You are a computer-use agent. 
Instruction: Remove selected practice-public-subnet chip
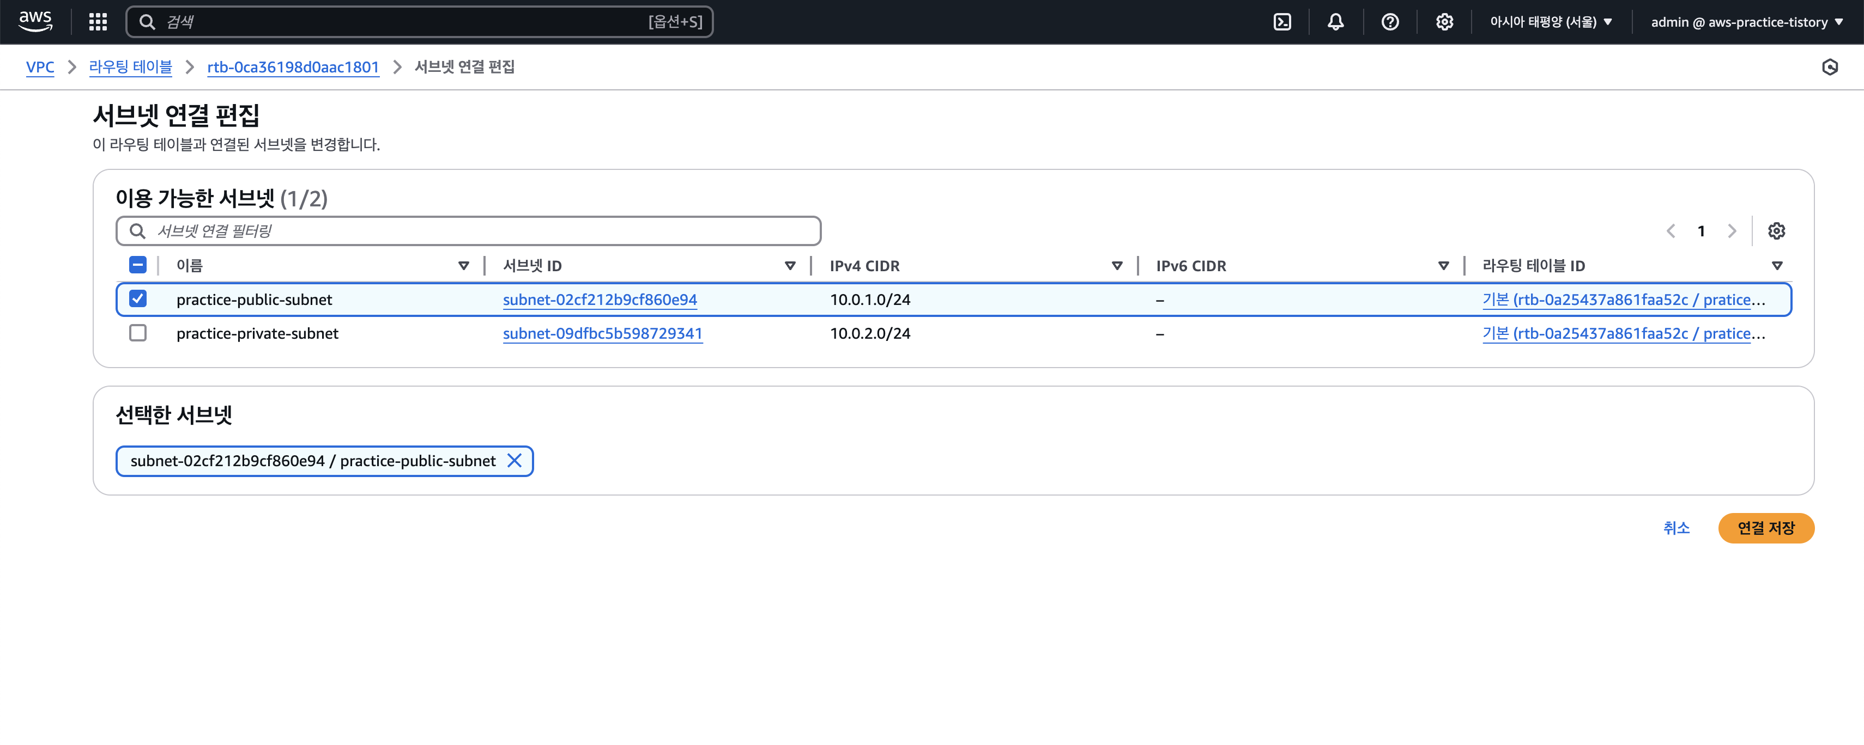[515, 461]
